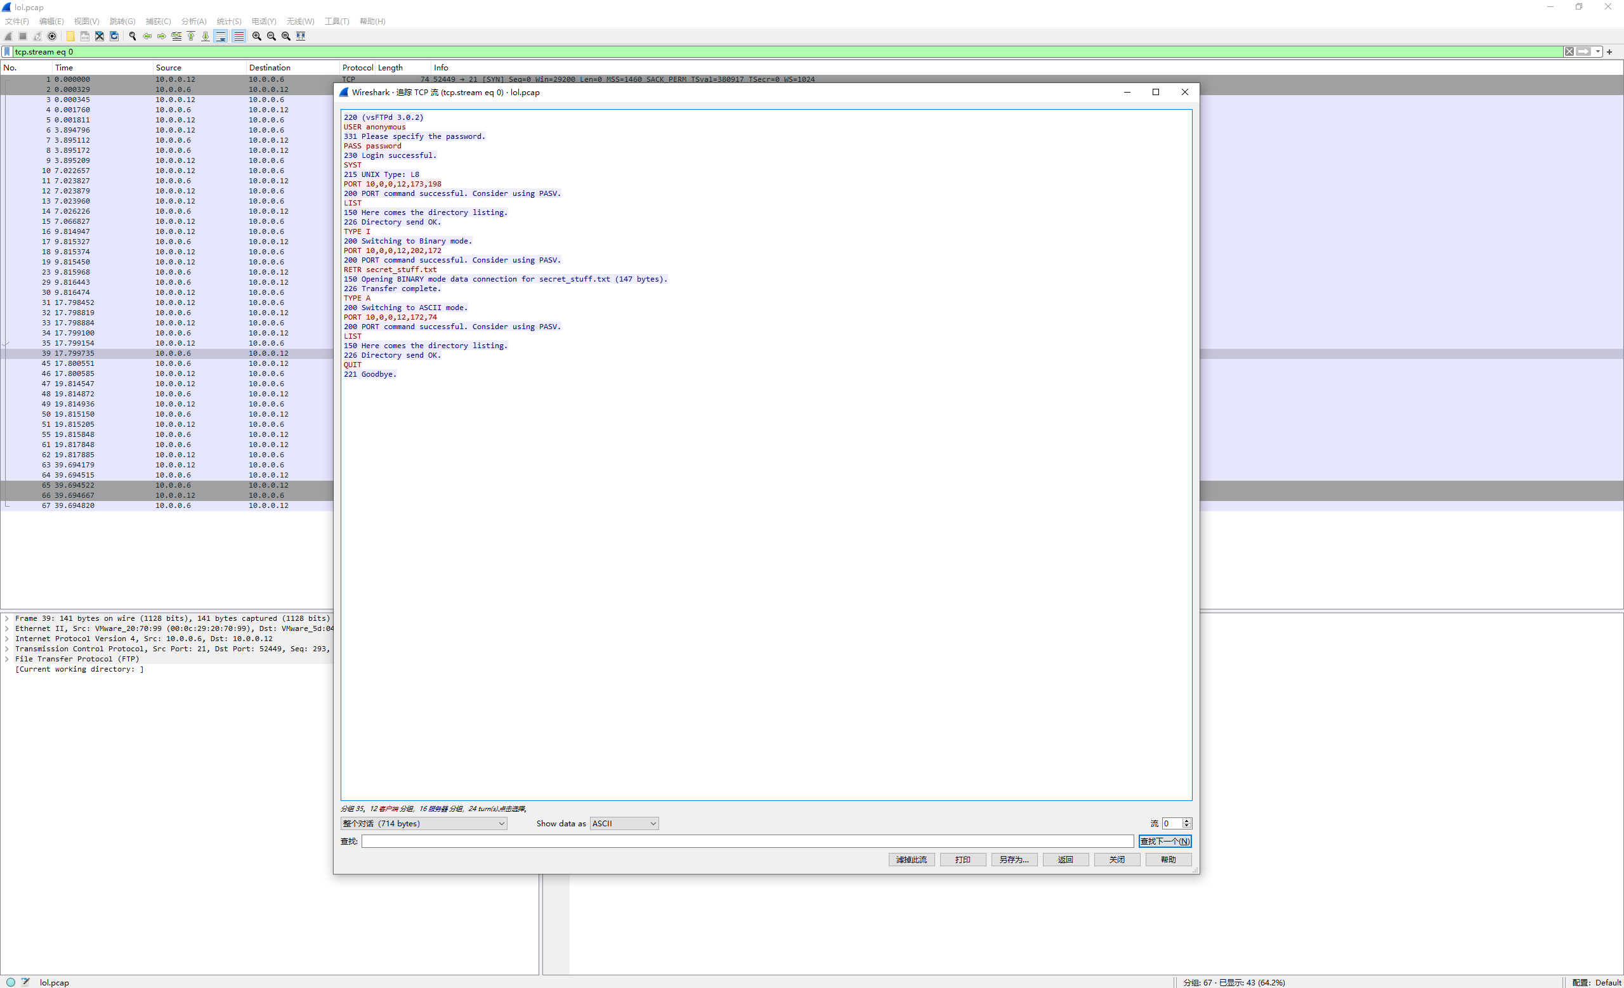Reload this capture file icon
Image resolution: width=1624 pixels, height=988 pixels.
click(114, 36)
